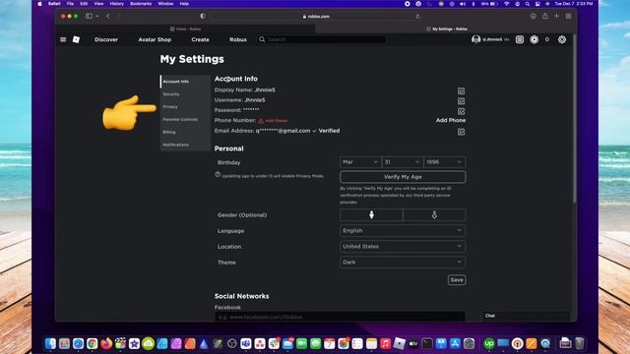Open the History menu in menu bar
Image resolution: width=630 pixels, height=354 pixels.
[x=116, y=4]
